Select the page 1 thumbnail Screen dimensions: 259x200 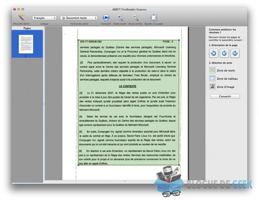pos(26,44)
